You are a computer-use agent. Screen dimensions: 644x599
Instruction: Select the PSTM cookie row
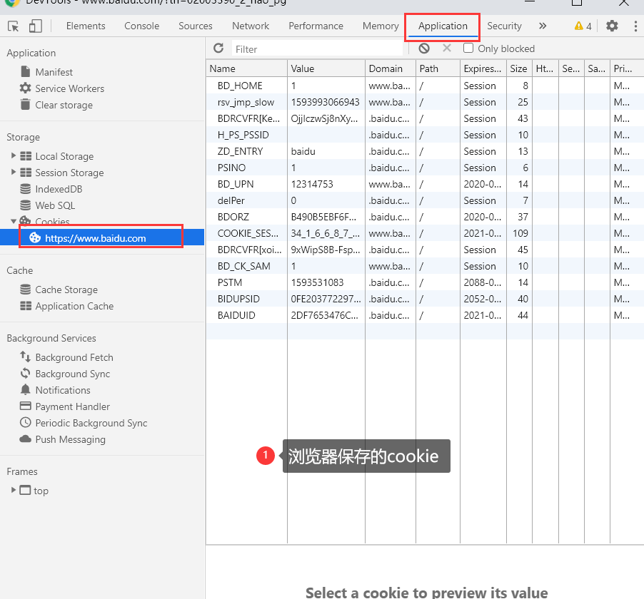coord(425,282)
